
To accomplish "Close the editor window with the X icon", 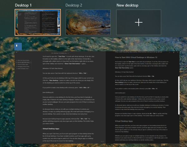I will (178, 52).
